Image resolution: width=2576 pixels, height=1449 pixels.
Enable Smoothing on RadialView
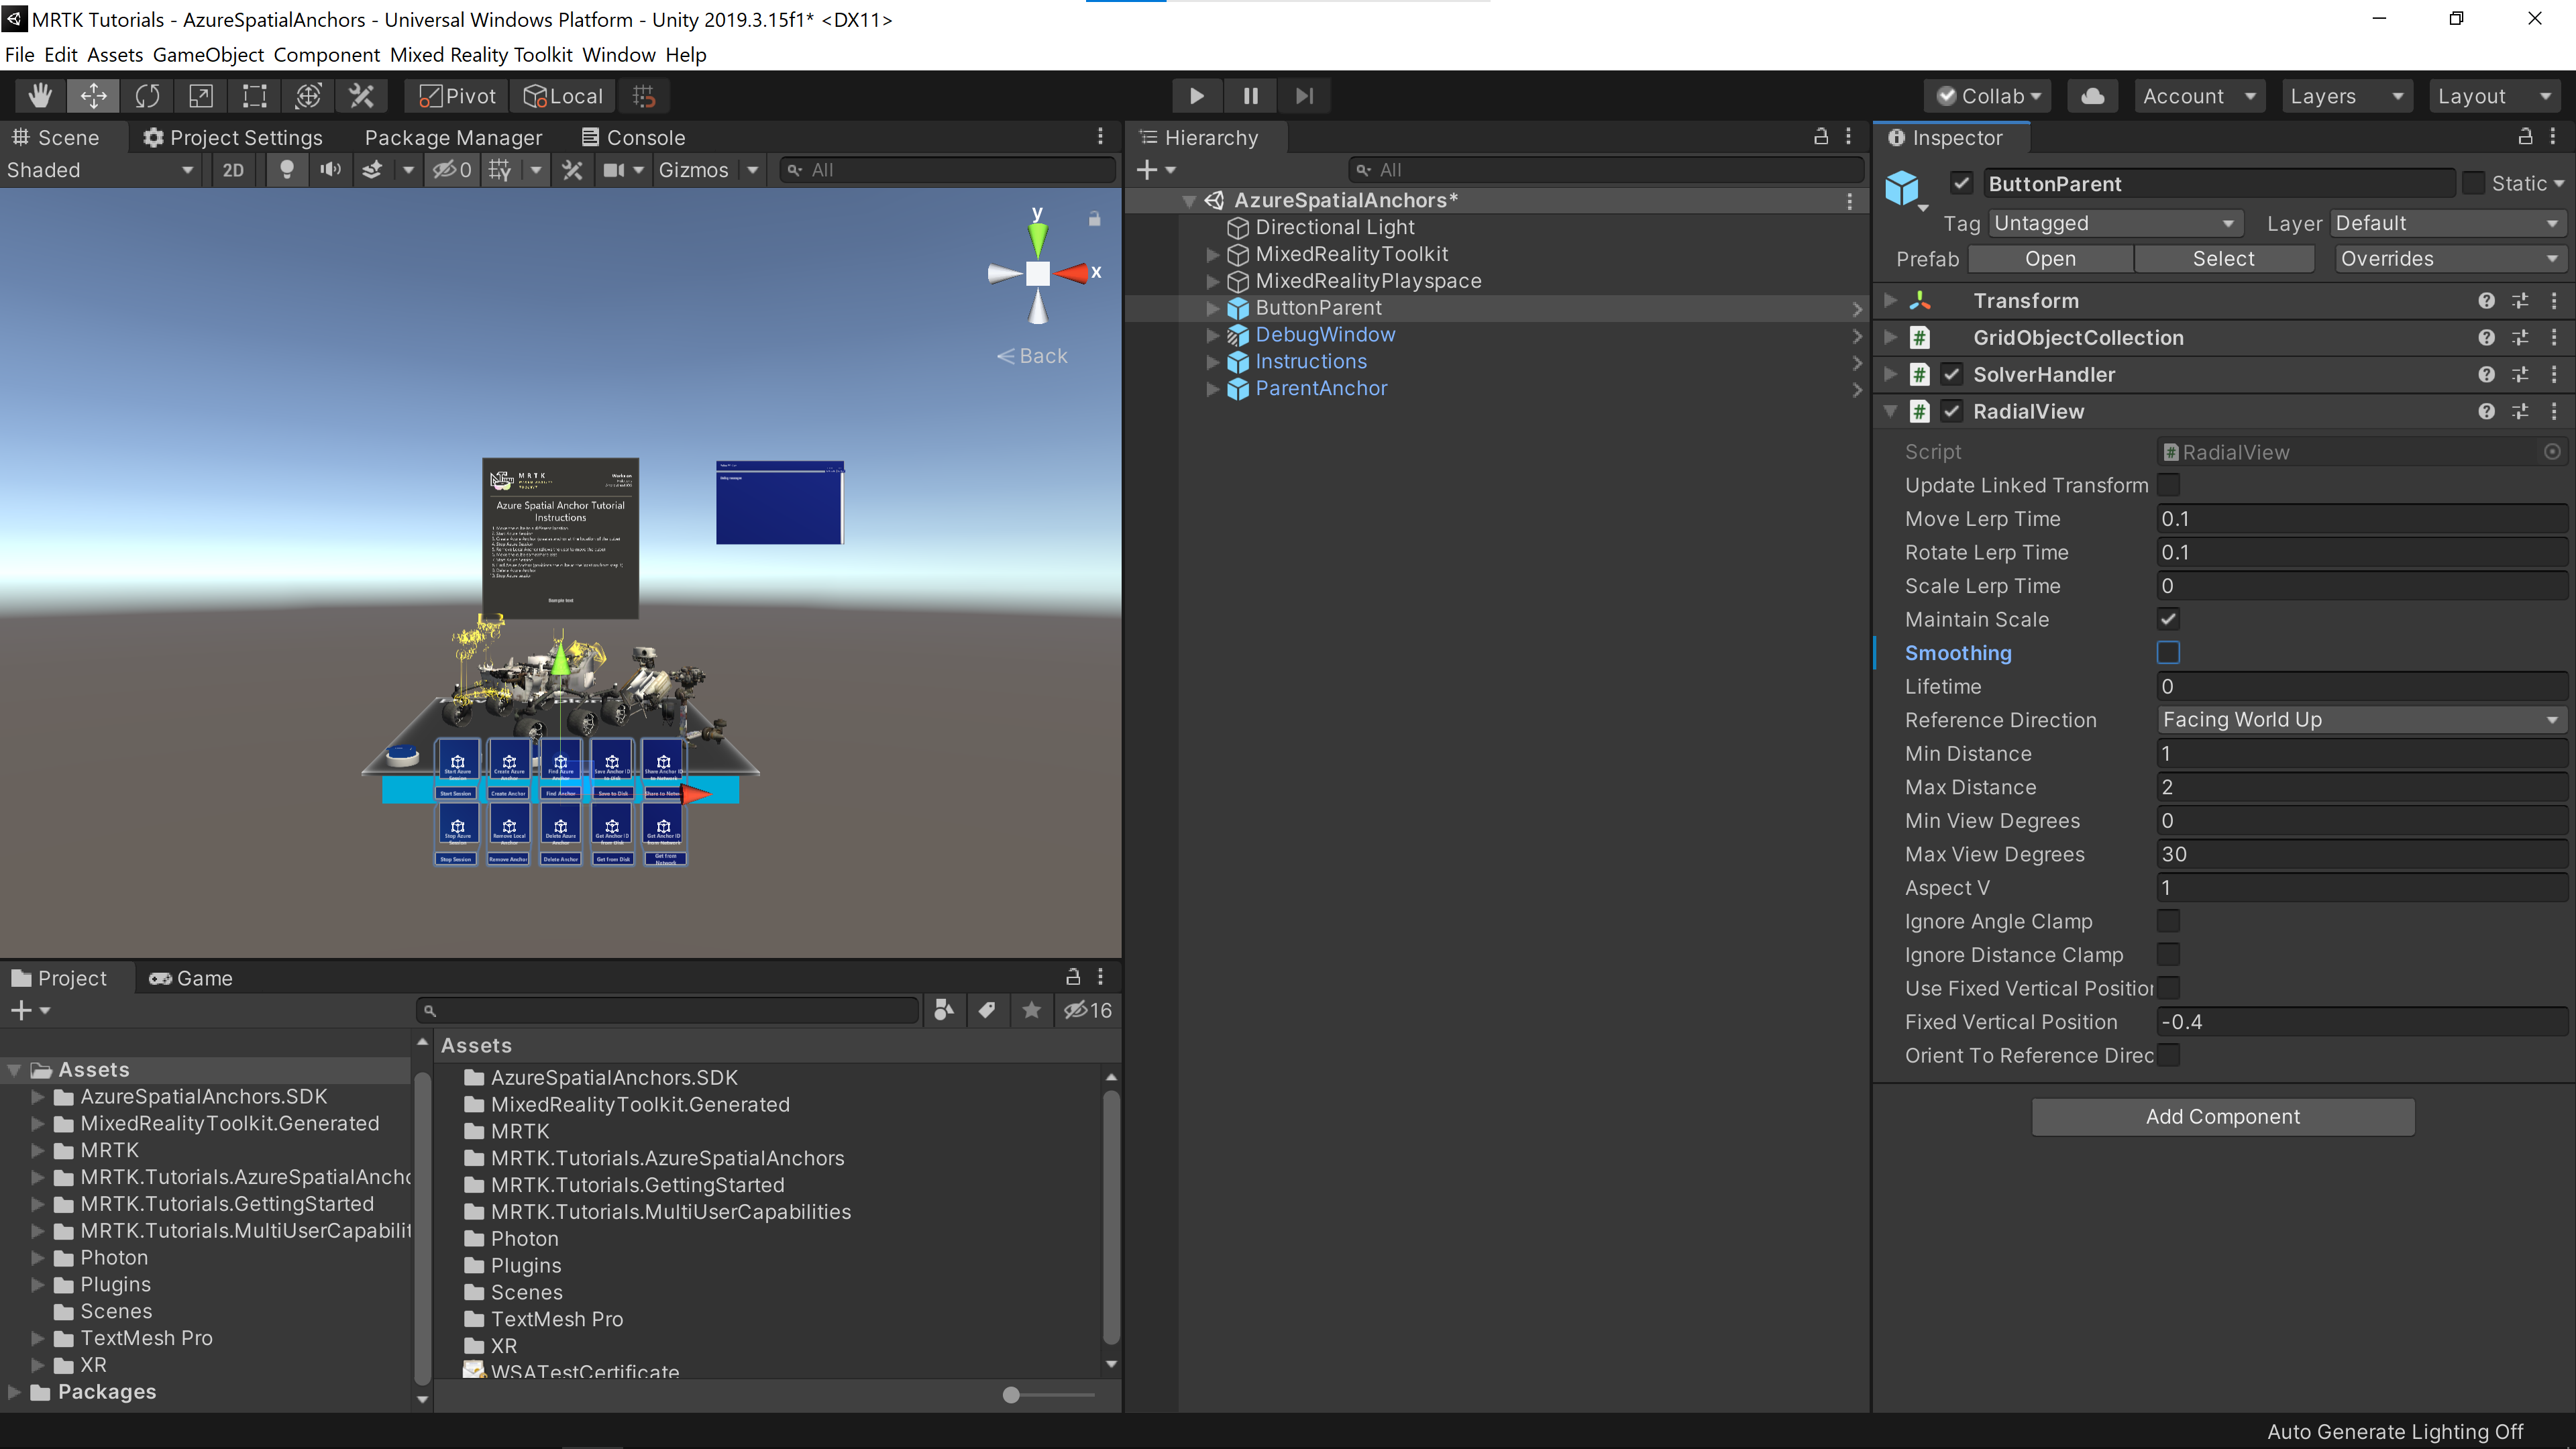point(2169,652)
